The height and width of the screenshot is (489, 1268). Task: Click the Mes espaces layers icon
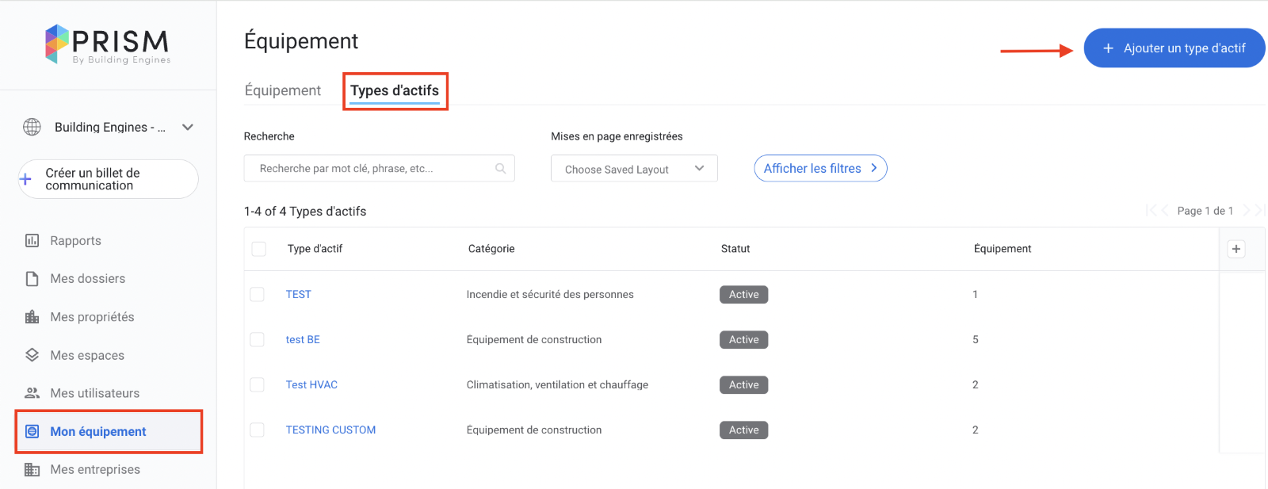coord(32,355)
